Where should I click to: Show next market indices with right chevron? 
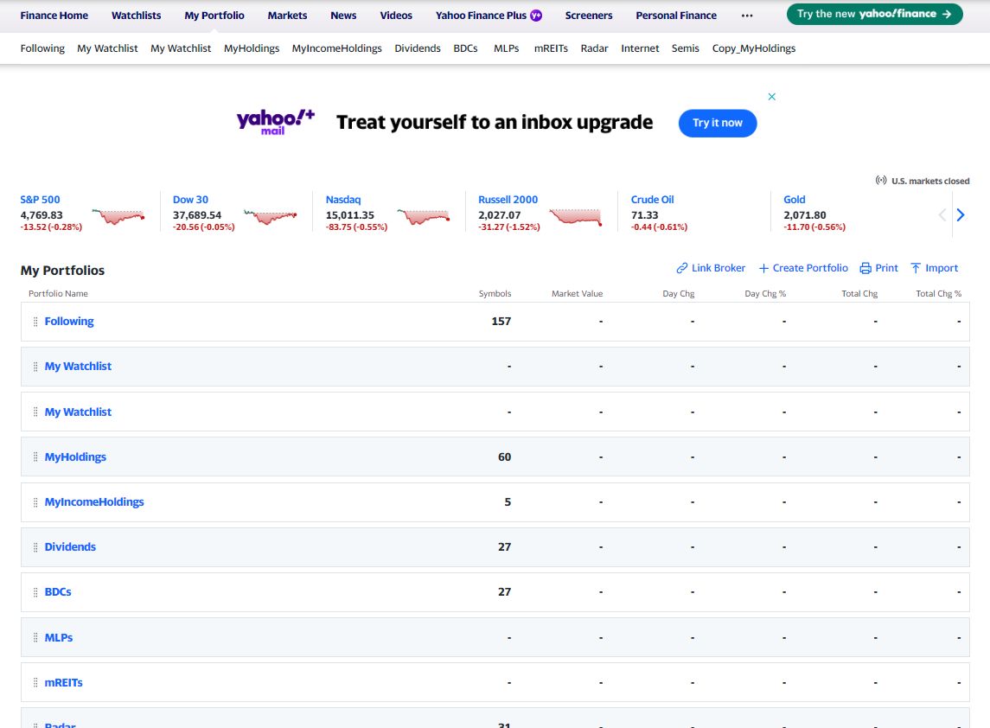[960, 215]
